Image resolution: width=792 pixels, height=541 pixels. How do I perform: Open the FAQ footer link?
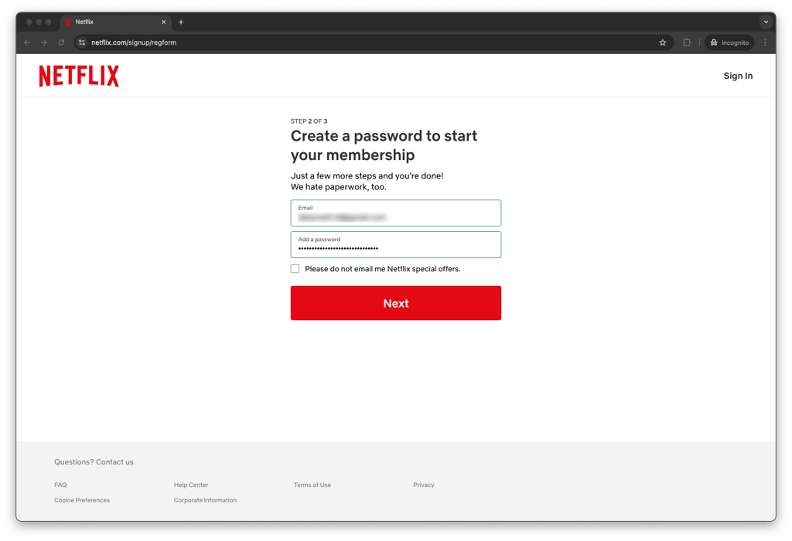(60, 485)
